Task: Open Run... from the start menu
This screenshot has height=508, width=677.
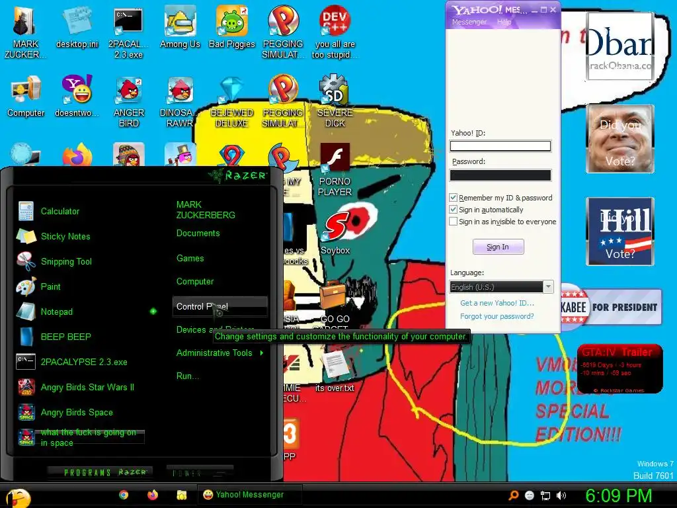Action: 187,376
